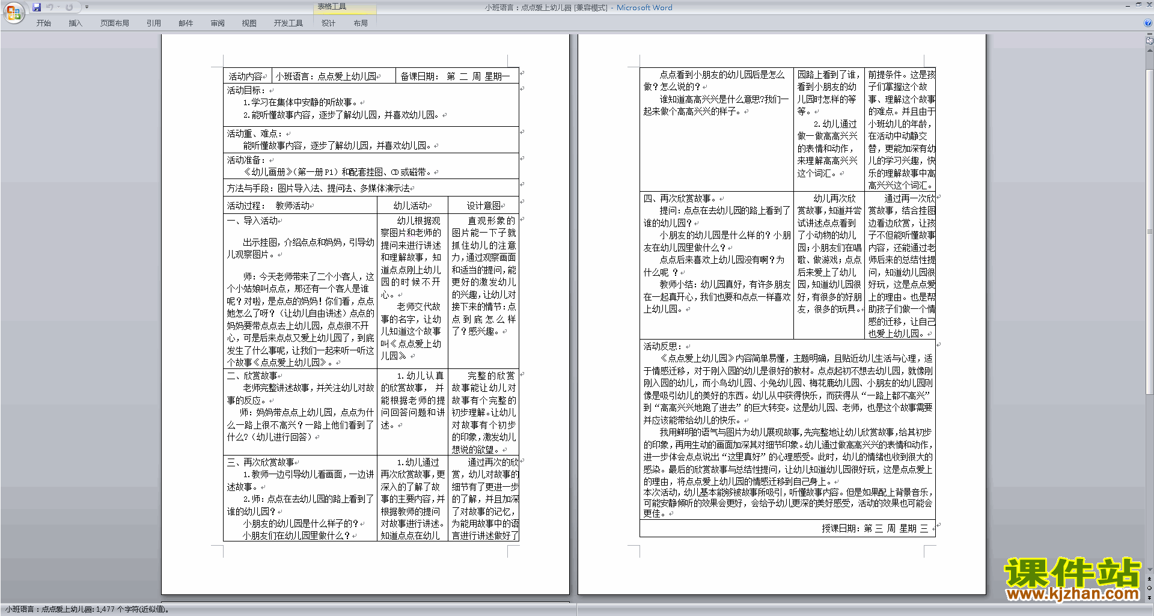The image size is (1154, 616).
Task: Open the 开发工具 tab
Action: (x=288, y=23)
